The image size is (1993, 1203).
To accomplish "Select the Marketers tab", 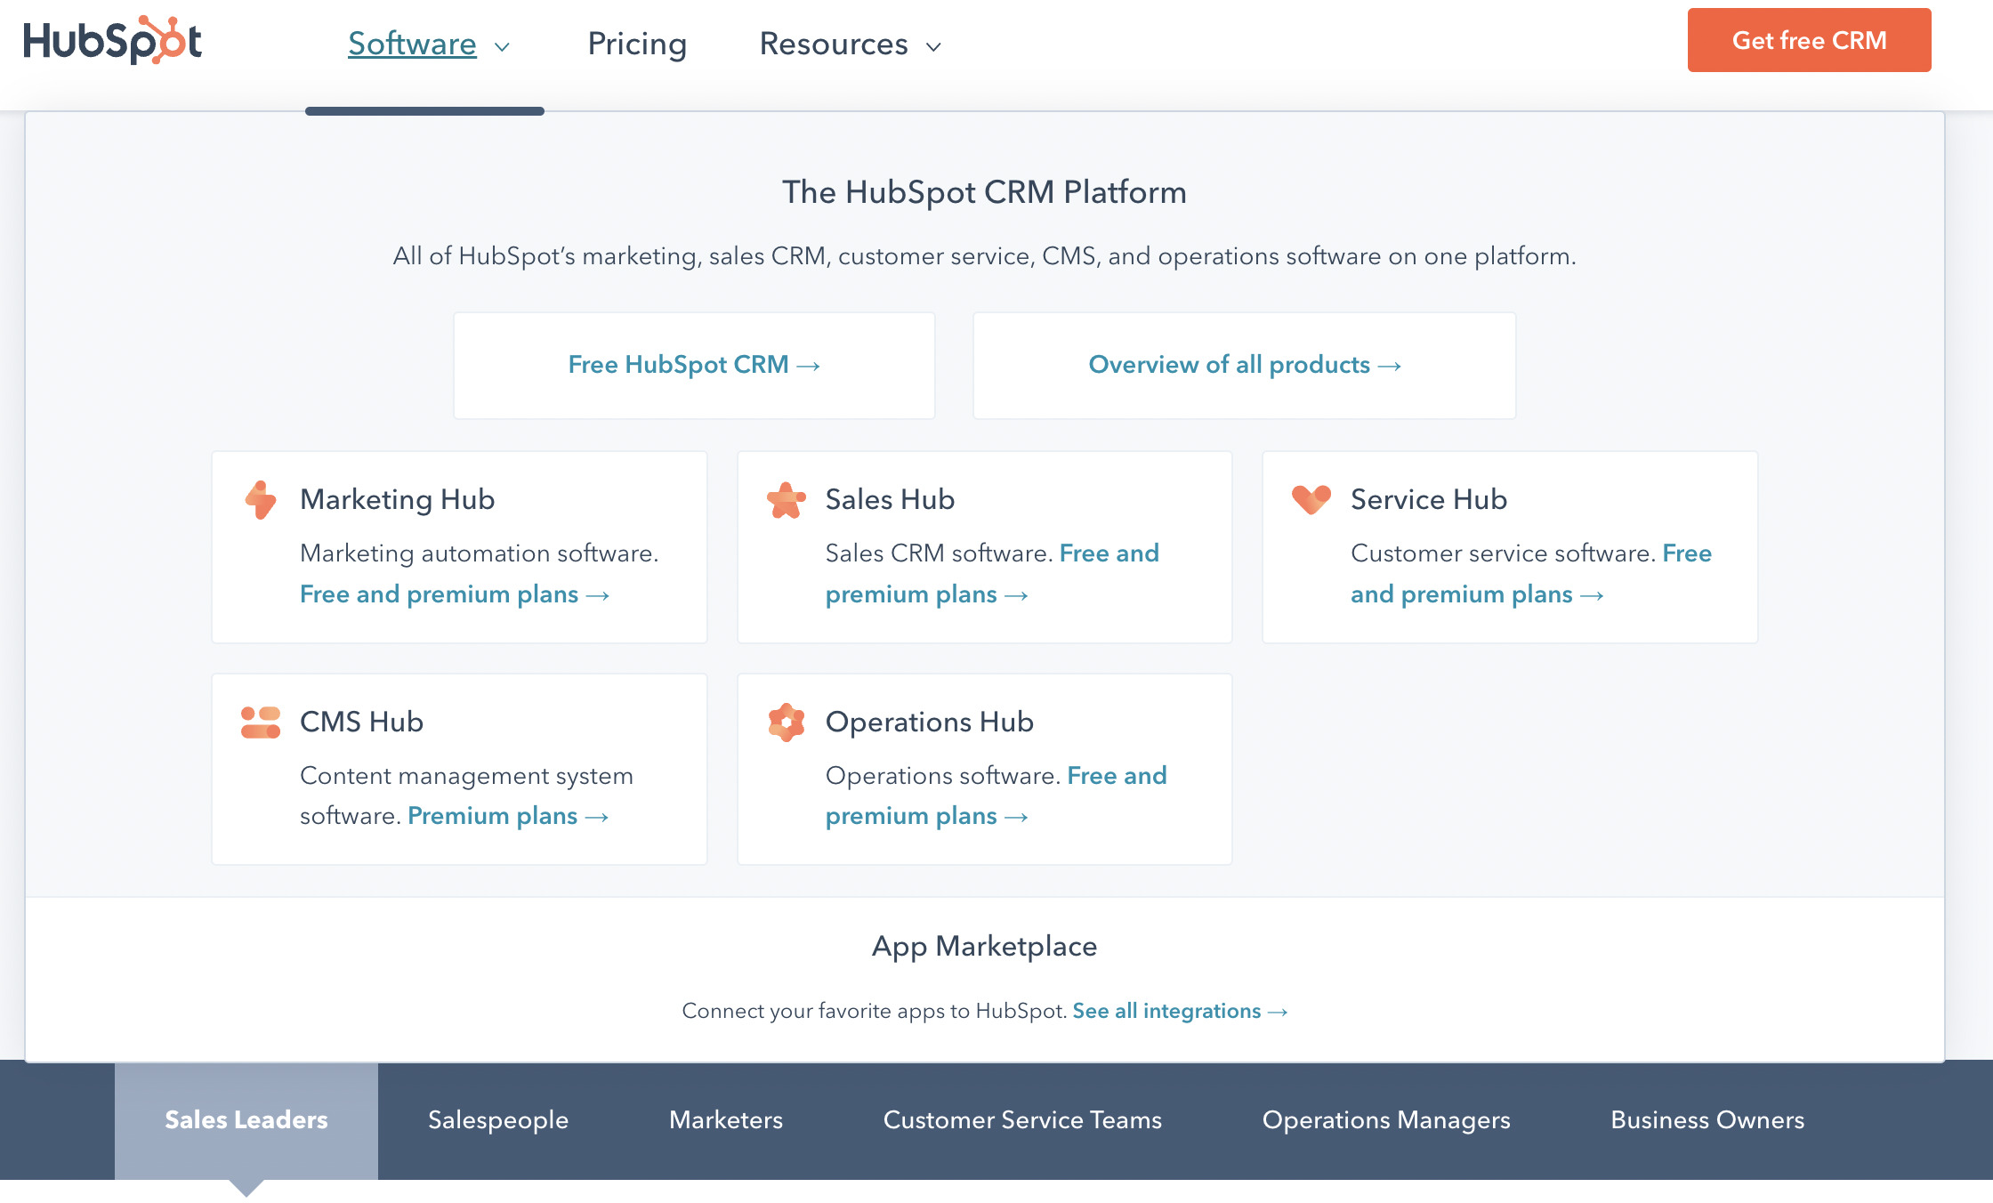I will tap(726, 1120).
